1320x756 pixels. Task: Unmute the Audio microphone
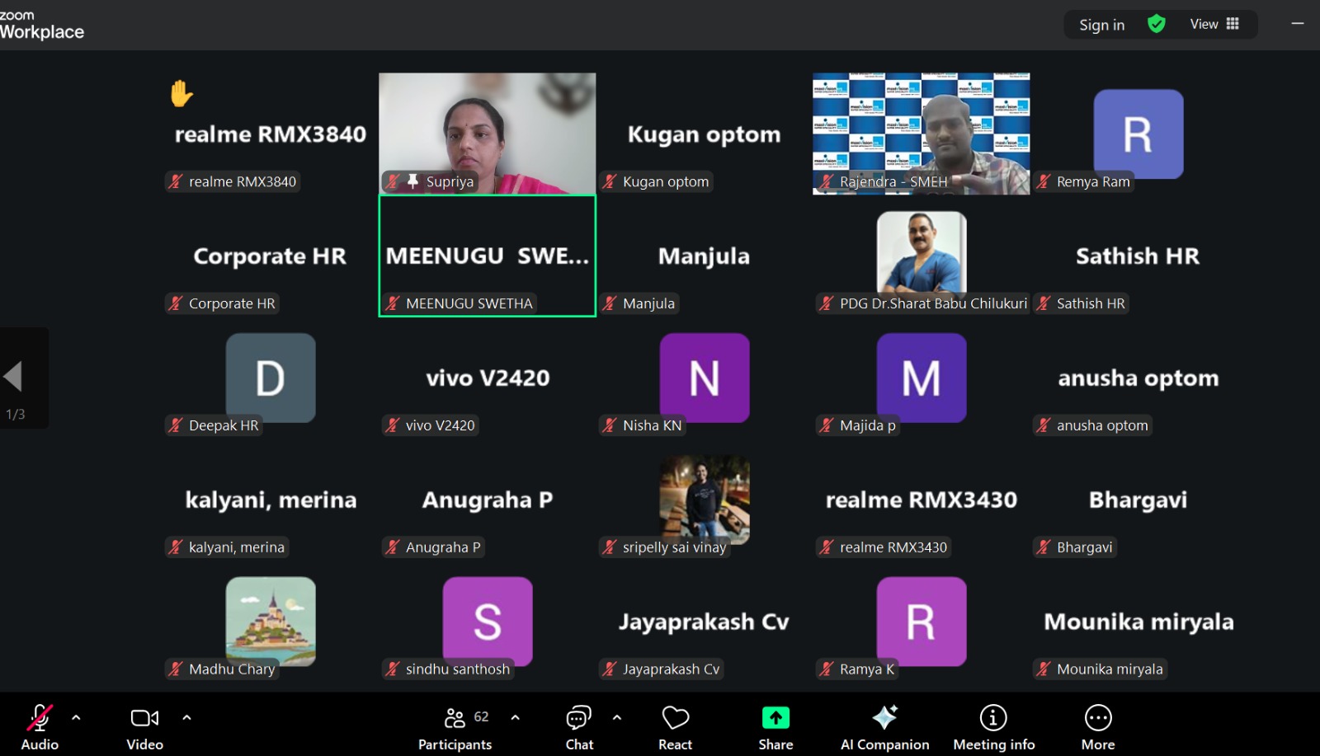(40, 725)
